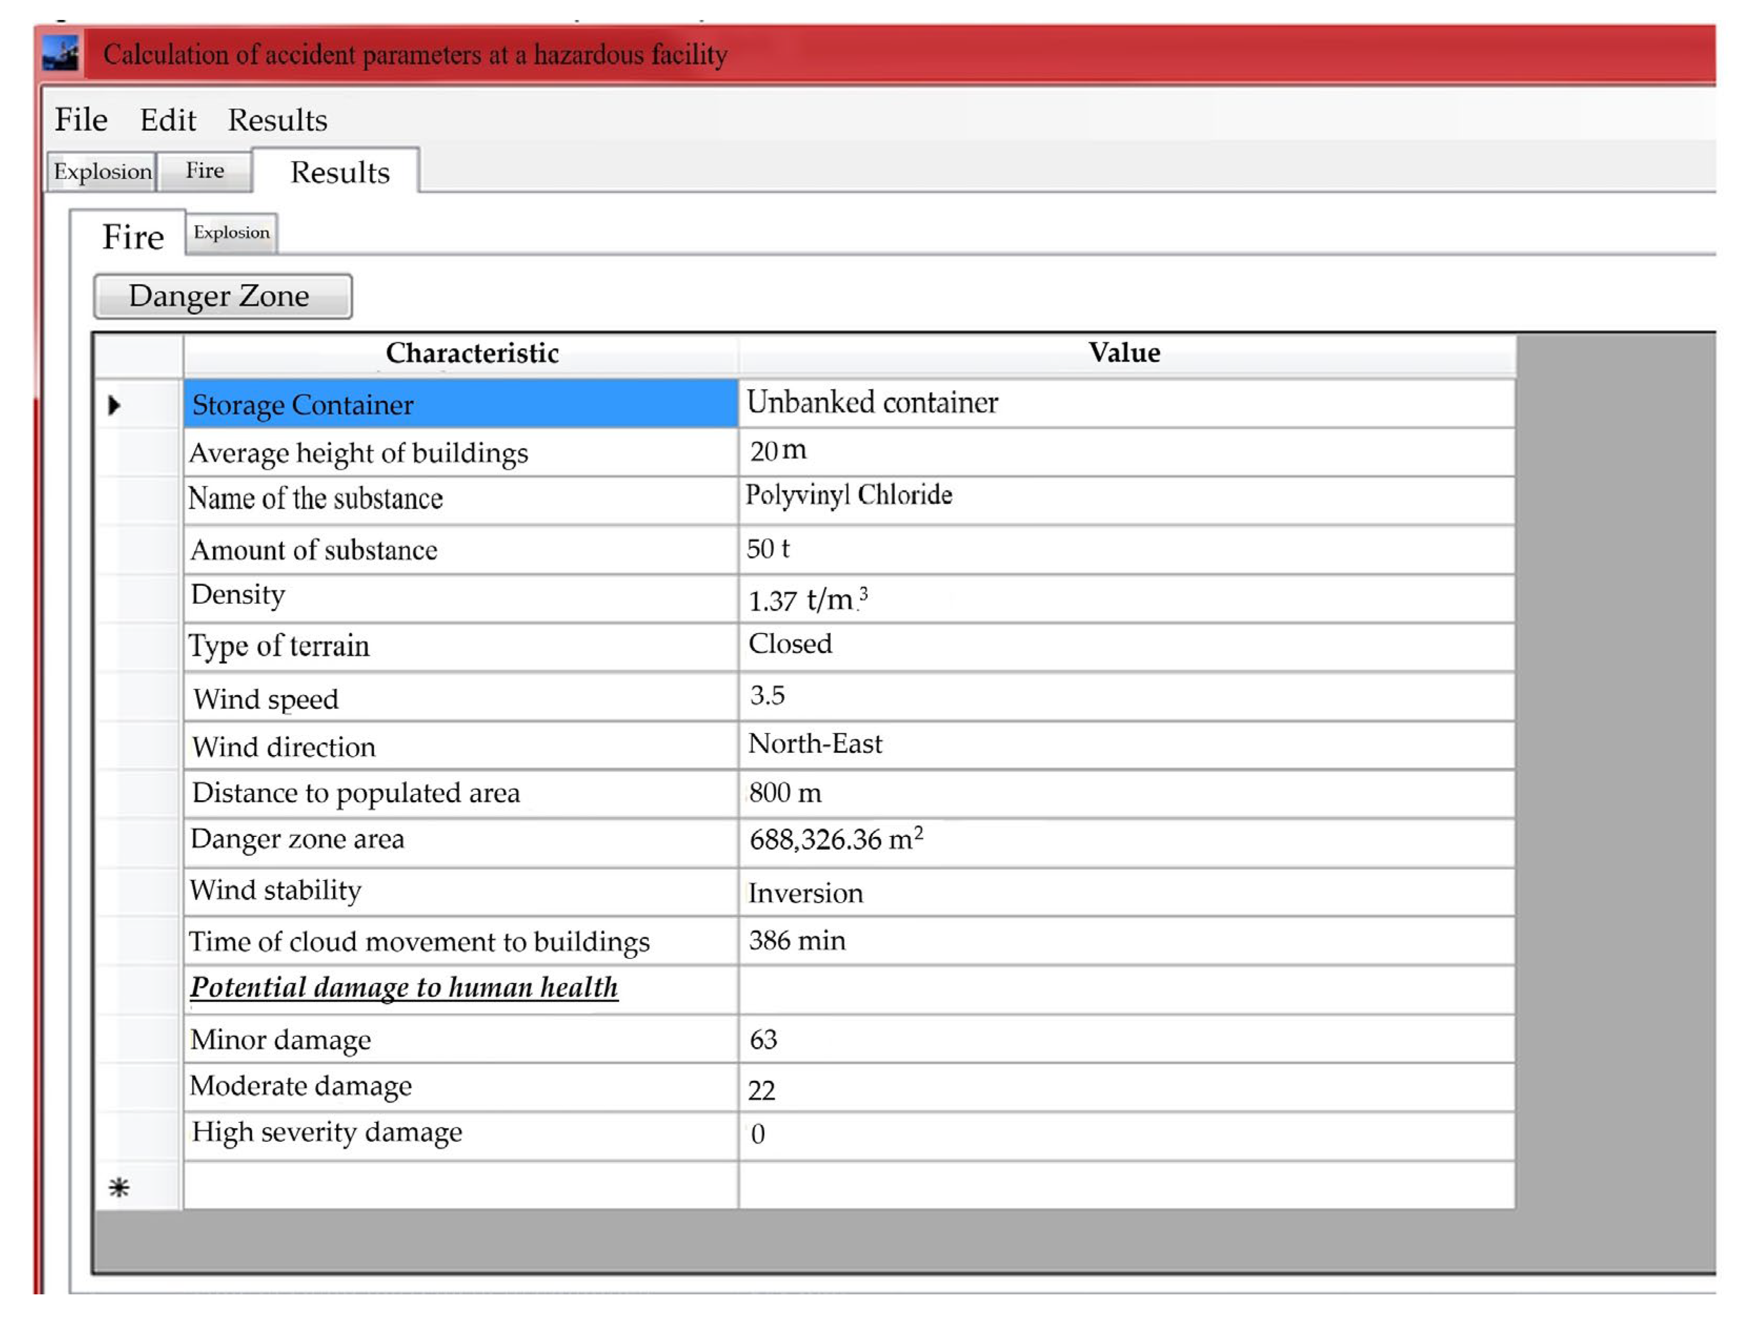Click the Potential damage to human health link

[403, 987]
